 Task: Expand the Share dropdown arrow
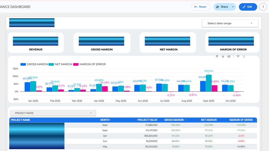pyautogui.click(x=233, y=7)
